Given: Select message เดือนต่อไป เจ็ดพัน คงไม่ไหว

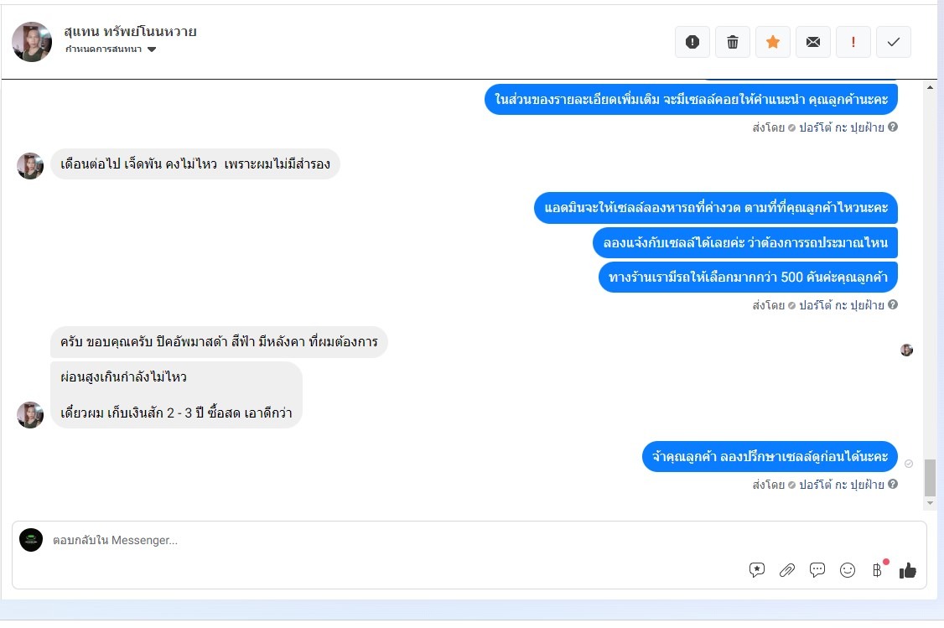Looking at the screenshot, I should tap(195, 163).
